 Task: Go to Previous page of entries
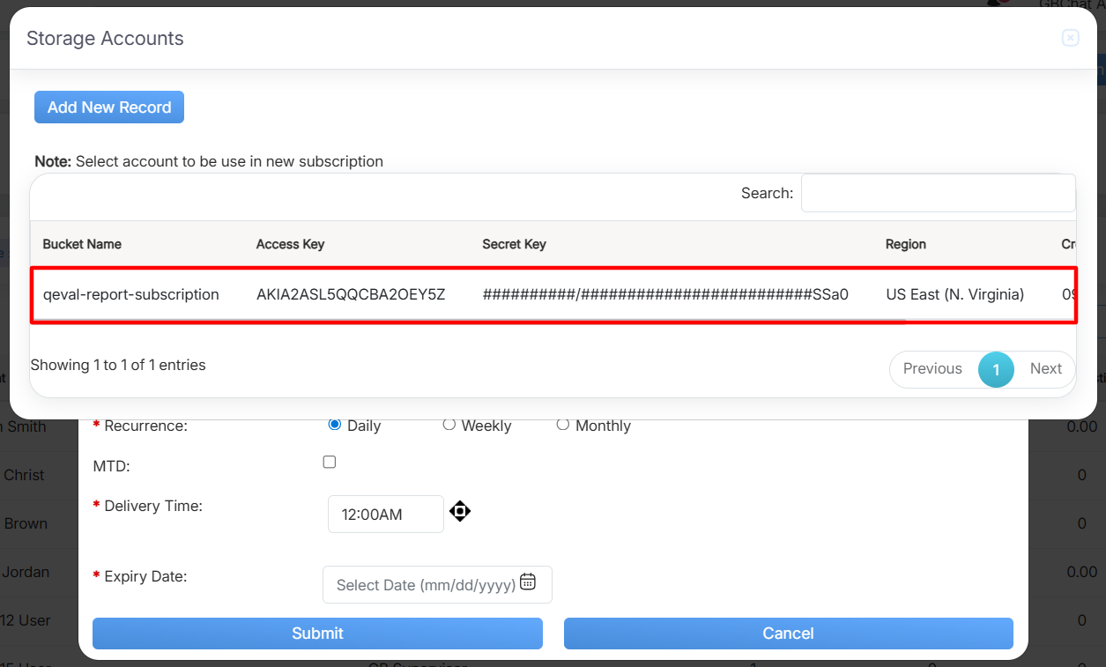(x=932, y=369)
